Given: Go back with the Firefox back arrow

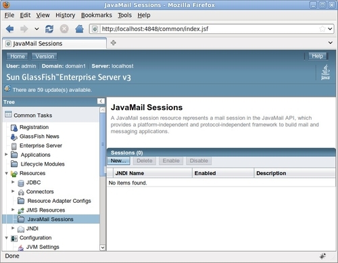Looking at the screenshot, I should click(x=9, y=29).
